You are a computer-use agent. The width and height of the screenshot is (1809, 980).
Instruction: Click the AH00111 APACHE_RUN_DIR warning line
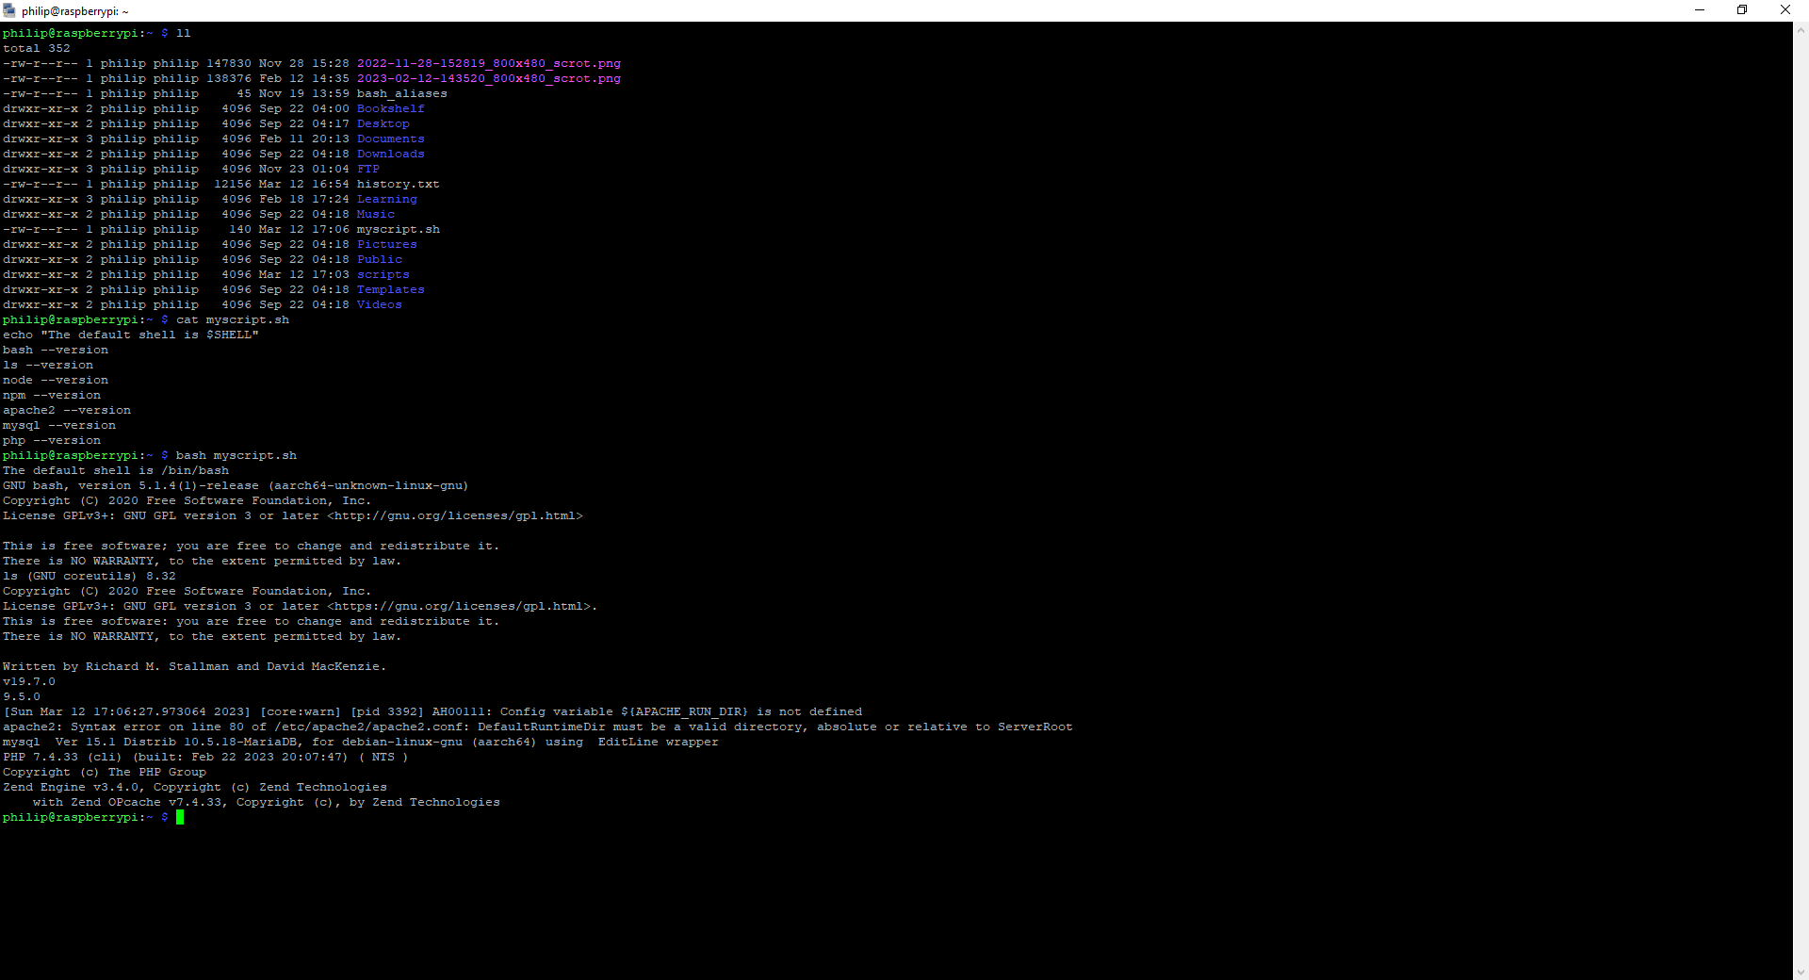[432, 711]
